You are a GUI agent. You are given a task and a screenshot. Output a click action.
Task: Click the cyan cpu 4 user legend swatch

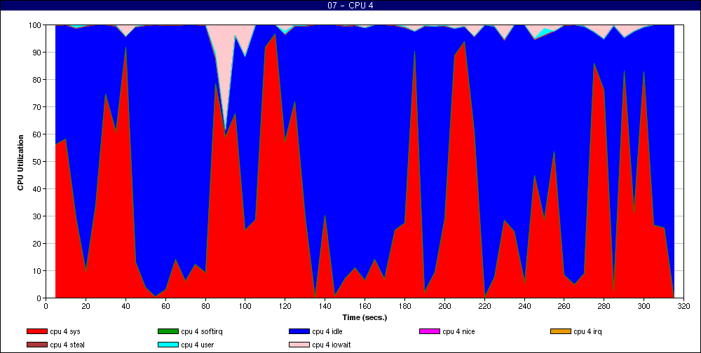(x=168, y=345)
